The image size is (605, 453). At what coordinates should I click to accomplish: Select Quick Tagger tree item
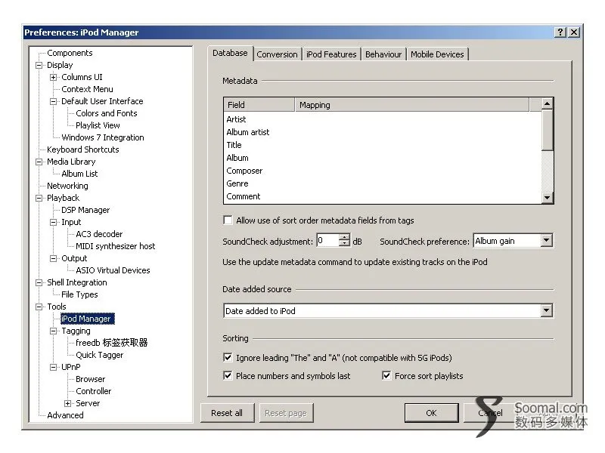click(99, 355)
